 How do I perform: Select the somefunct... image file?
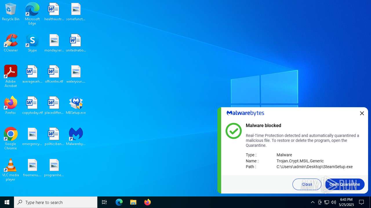(76, 12)
